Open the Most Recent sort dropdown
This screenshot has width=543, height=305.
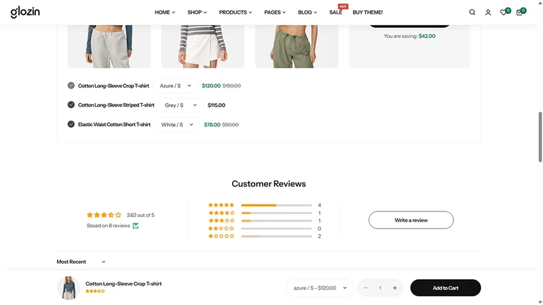pyautogui.click(x=81, y=262)
